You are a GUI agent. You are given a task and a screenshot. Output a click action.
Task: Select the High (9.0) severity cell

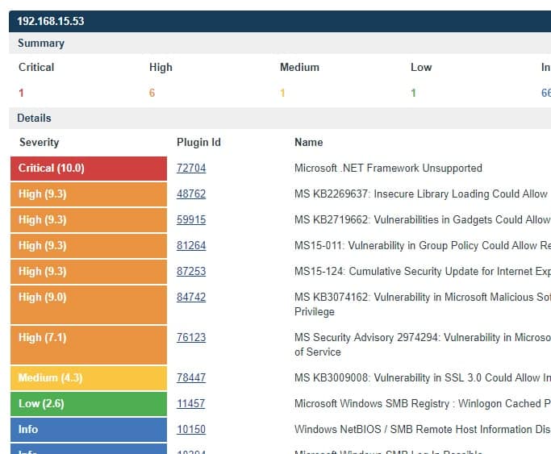pyautogui.click(x=89, y=305)
